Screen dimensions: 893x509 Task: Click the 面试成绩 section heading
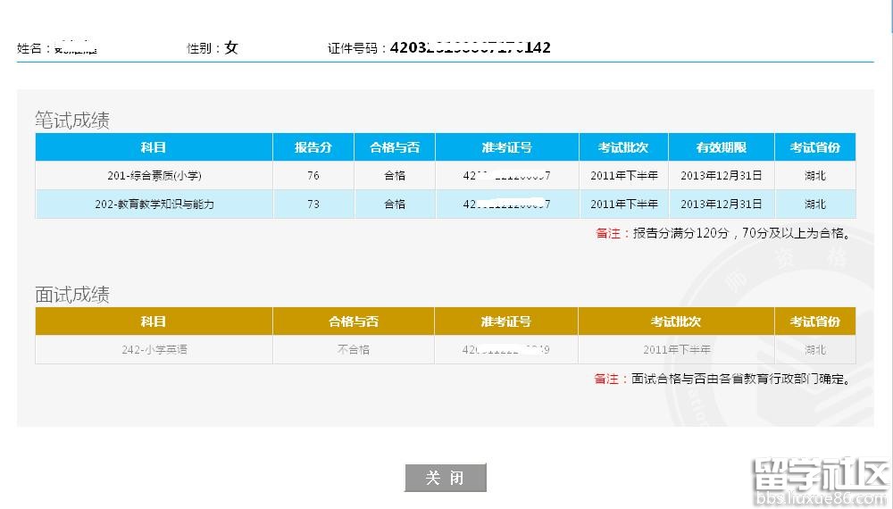(72, 295)
